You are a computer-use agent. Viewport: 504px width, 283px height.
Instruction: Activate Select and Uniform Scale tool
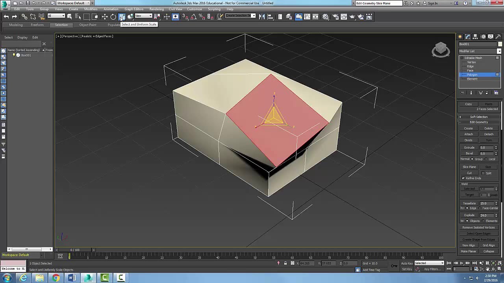coord(122,17)
